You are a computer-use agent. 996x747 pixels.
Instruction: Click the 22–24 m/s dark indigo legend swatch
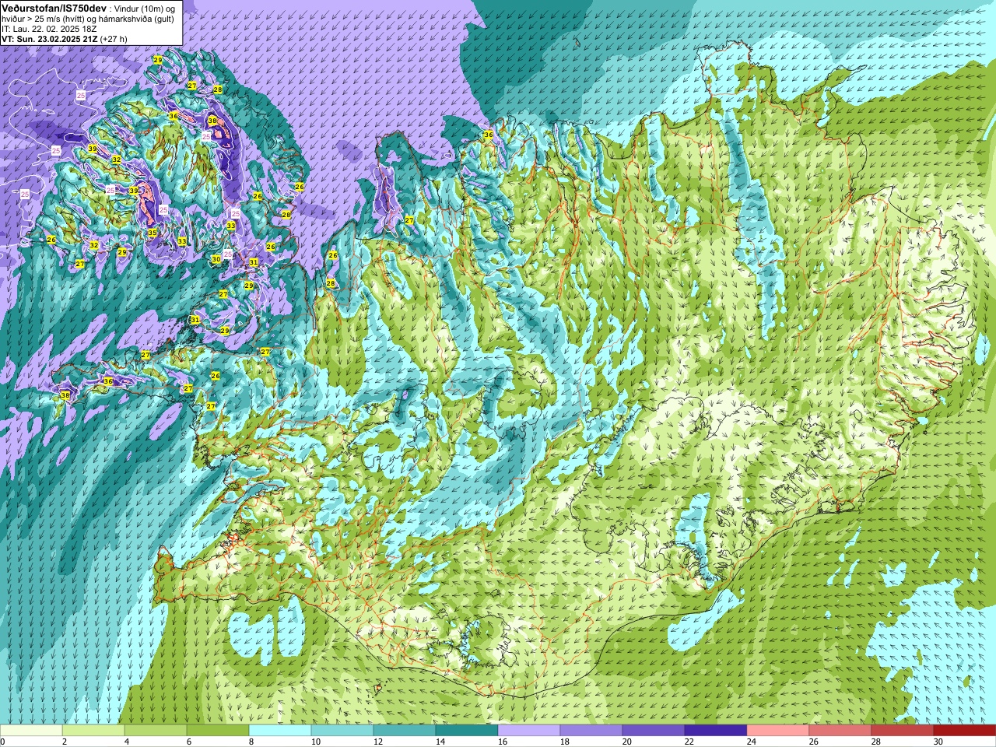(x=716, y=731)
